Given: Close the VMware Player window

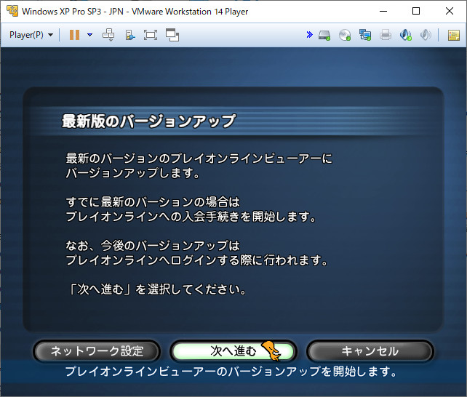Looking at the screenshot, I should [450, 12].
